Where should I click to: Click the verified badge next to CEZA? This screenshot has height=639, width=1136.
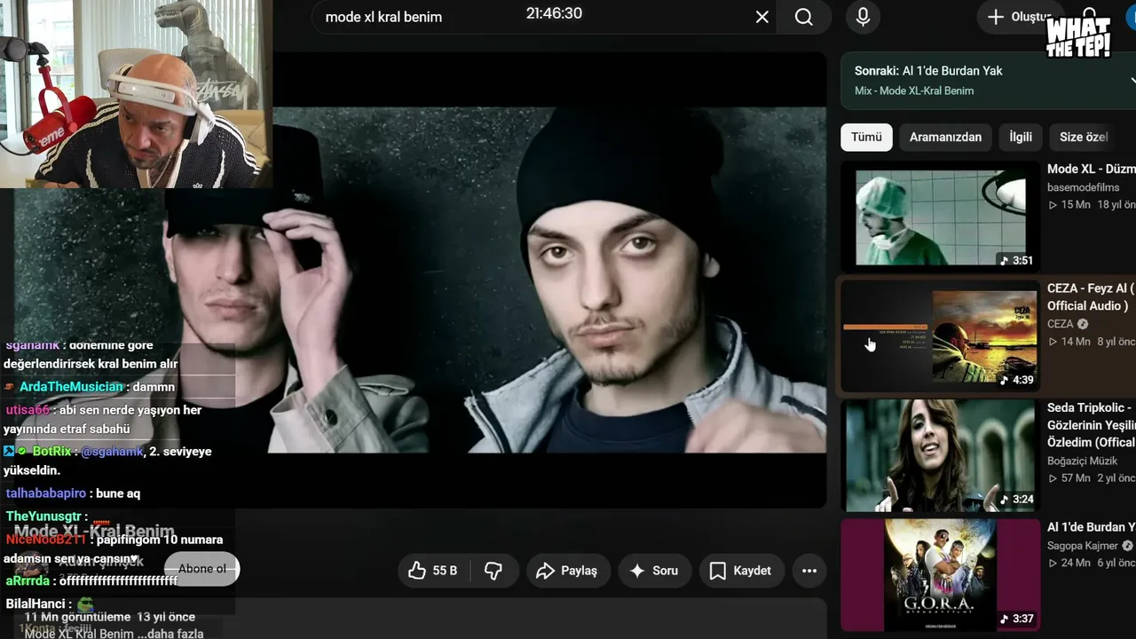[x=1083, y=324]
